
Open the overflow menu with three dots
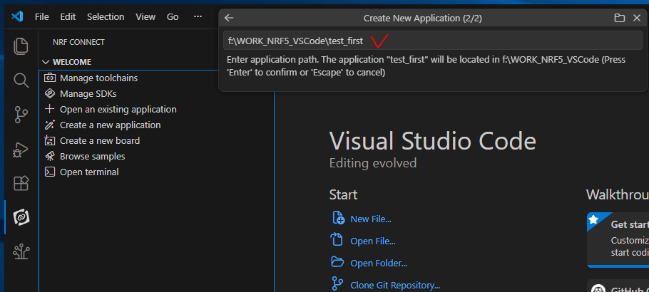tap(198, 17)
